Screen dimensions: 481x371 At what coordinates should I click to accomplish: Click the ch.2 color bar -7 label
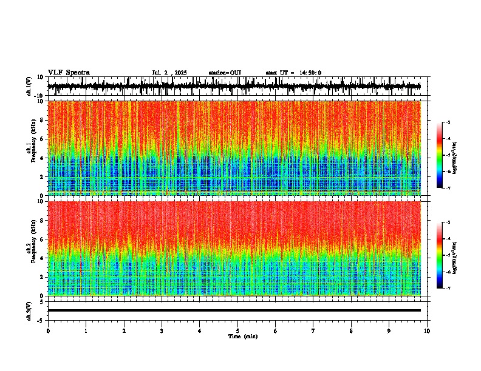tap(448, 288)
